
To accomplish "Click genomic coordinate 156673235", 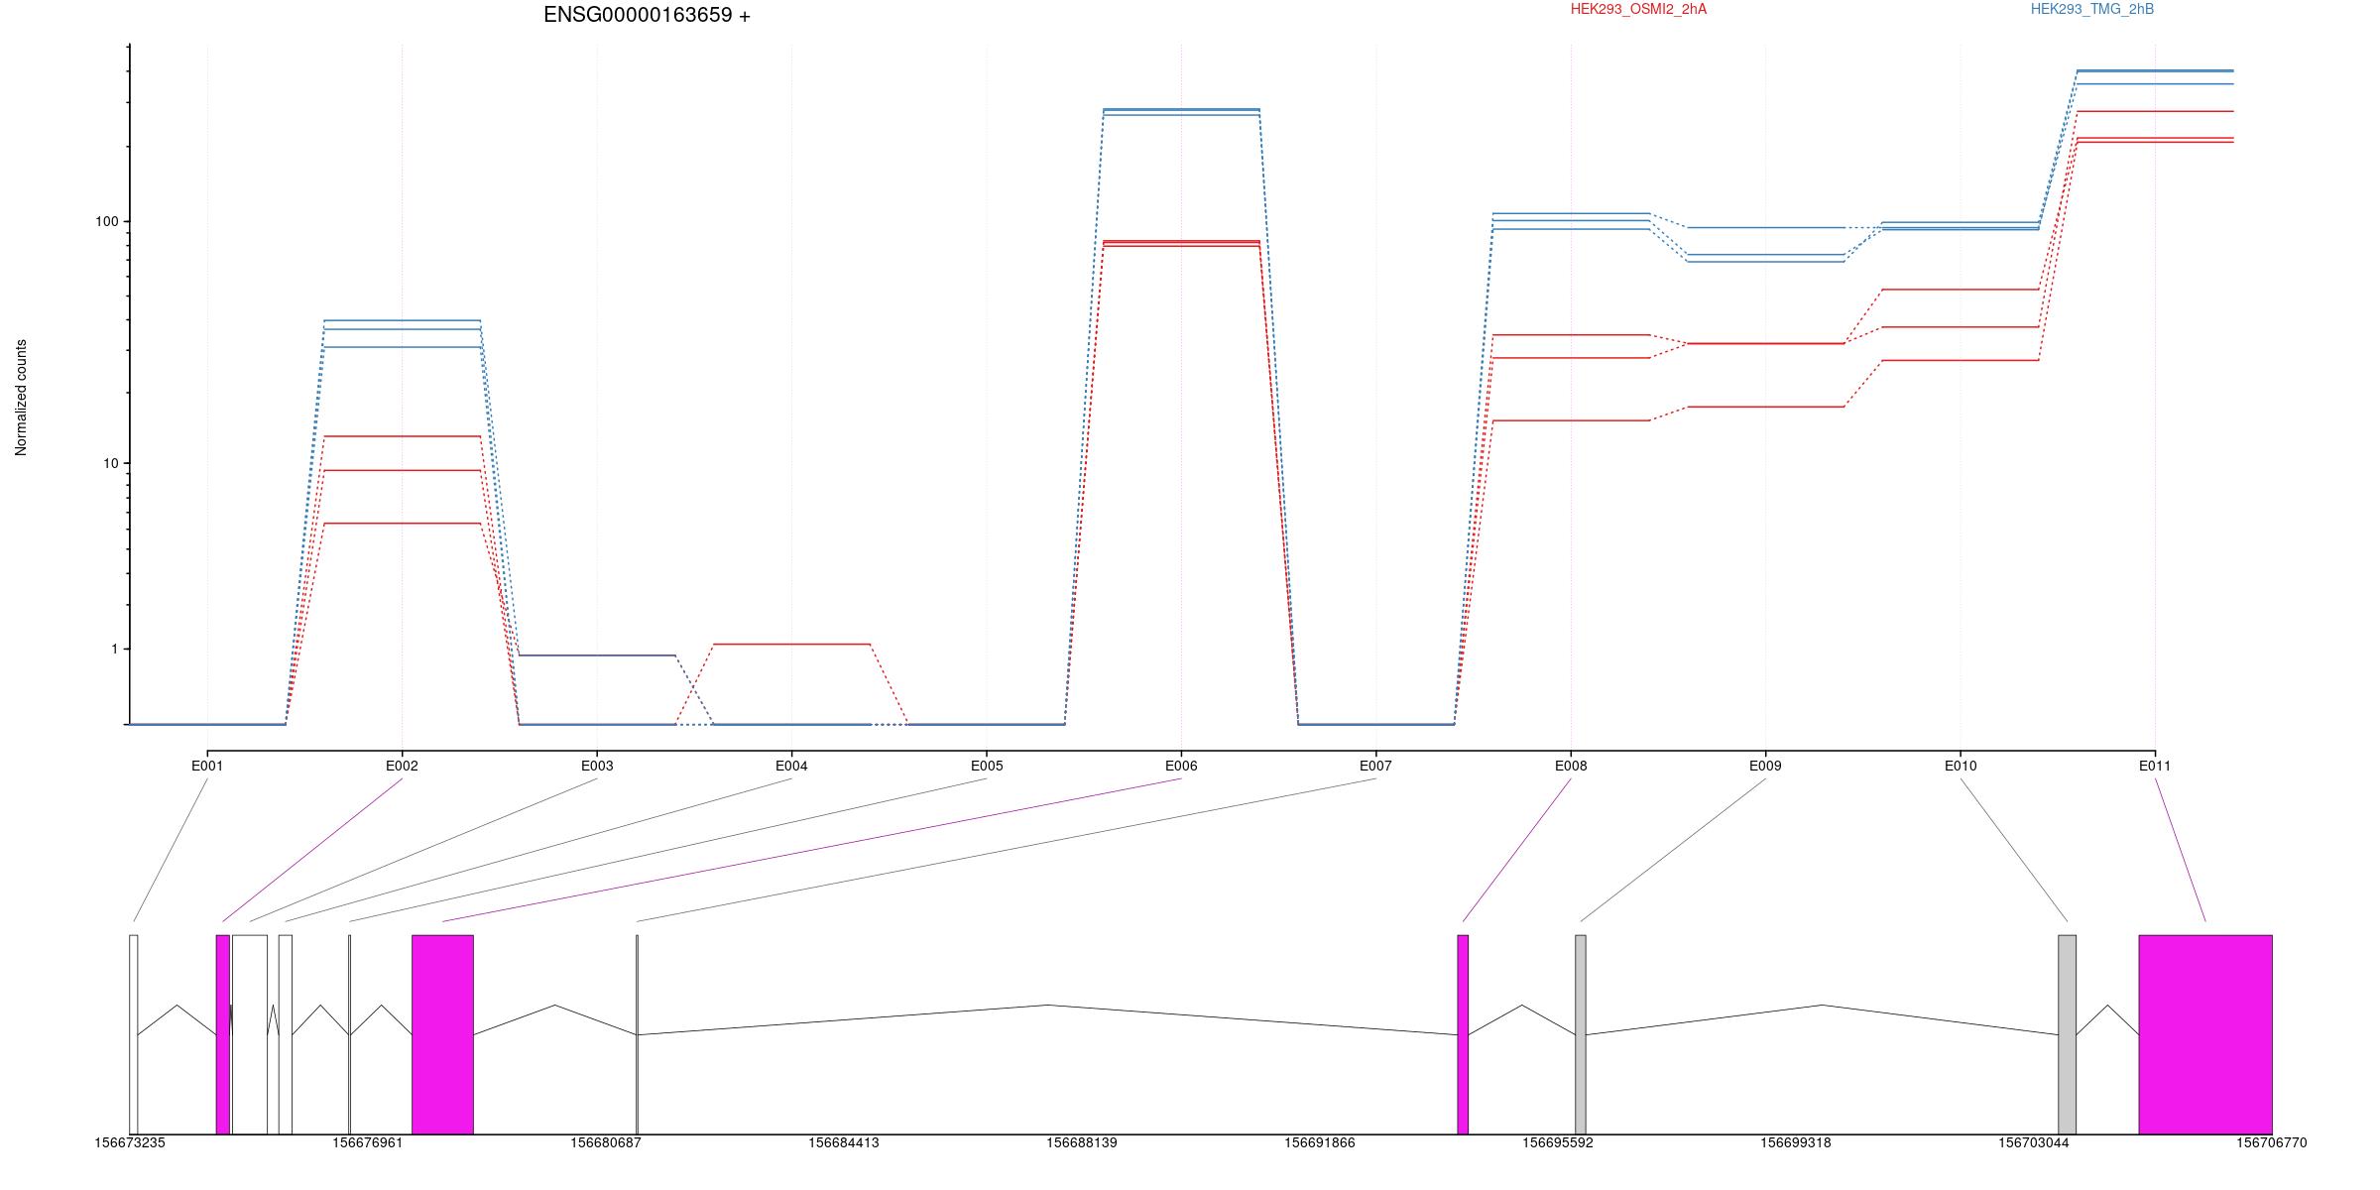I will click(x=130, y=1142).
